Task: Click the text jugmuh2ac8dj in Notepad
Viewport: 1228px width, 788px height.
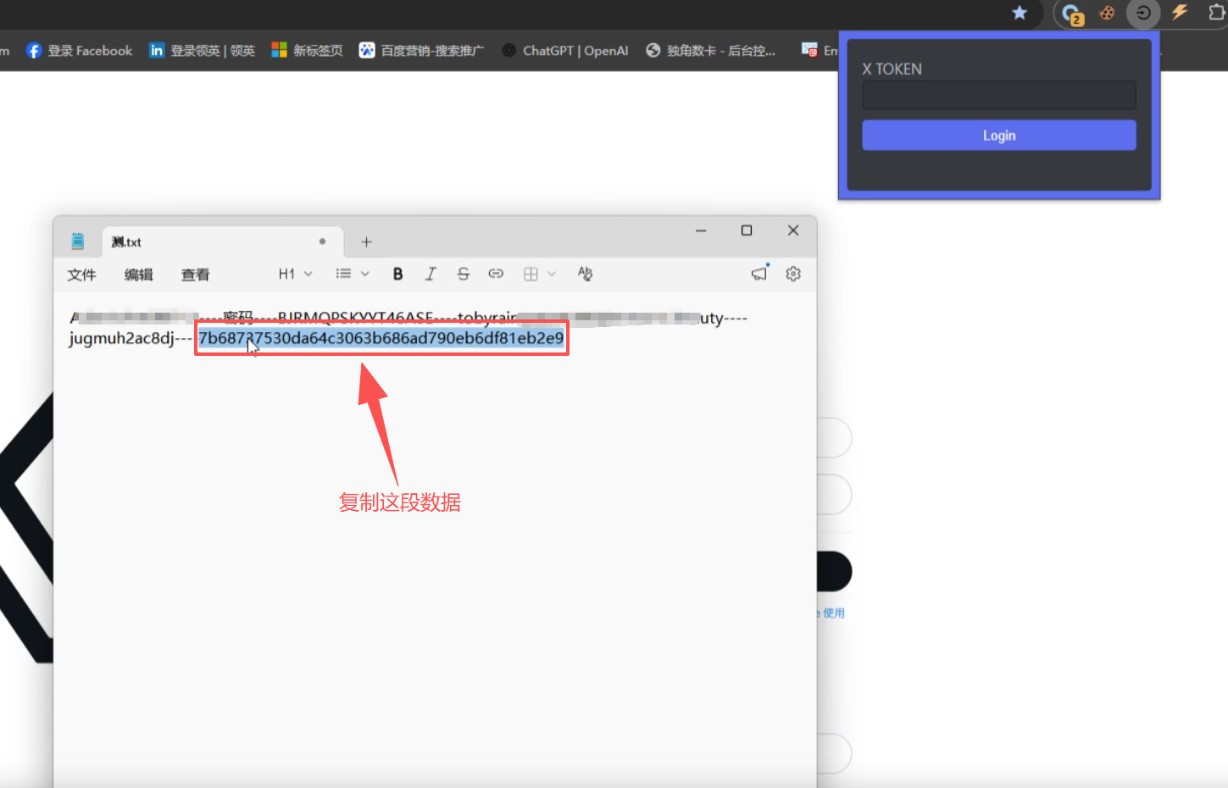Action: [x=121, y=338]
